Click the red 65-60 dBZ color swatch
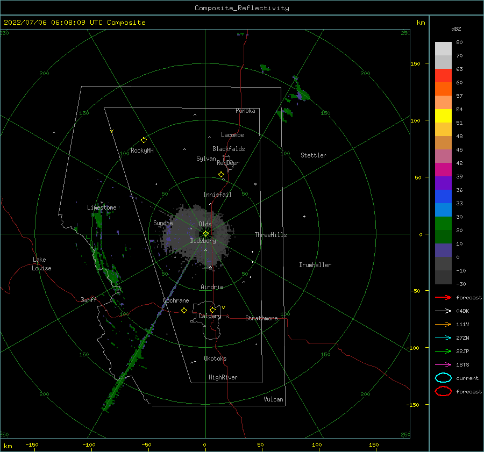Viewport: 484px width, 452px height. point(443,75)
